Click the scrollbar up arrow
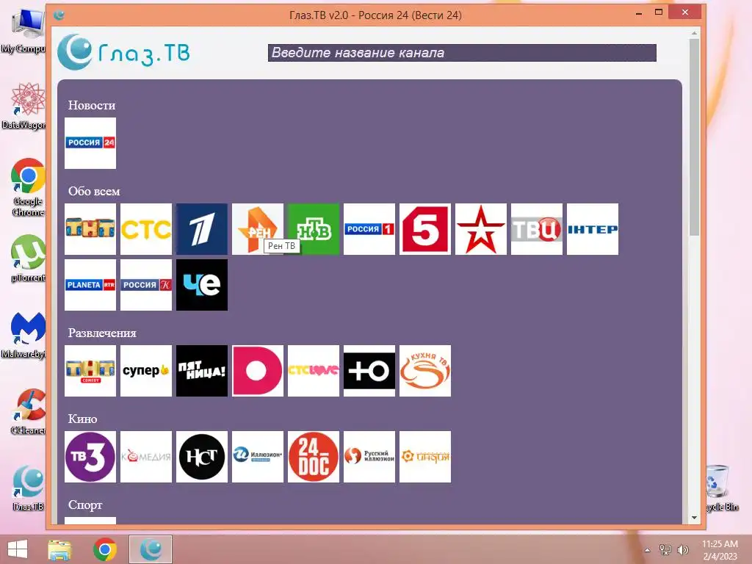This screenshot has width=752, height=564. pos(694,33)
